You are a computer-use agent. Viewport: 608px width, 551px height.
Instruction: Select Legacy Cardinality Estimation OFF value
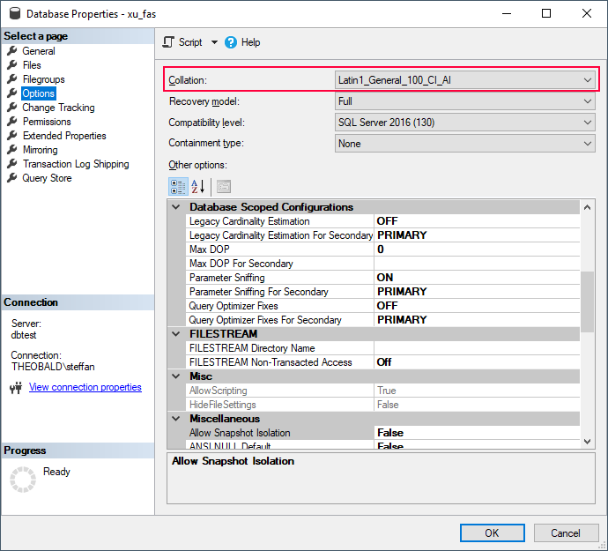pos(477,221)
